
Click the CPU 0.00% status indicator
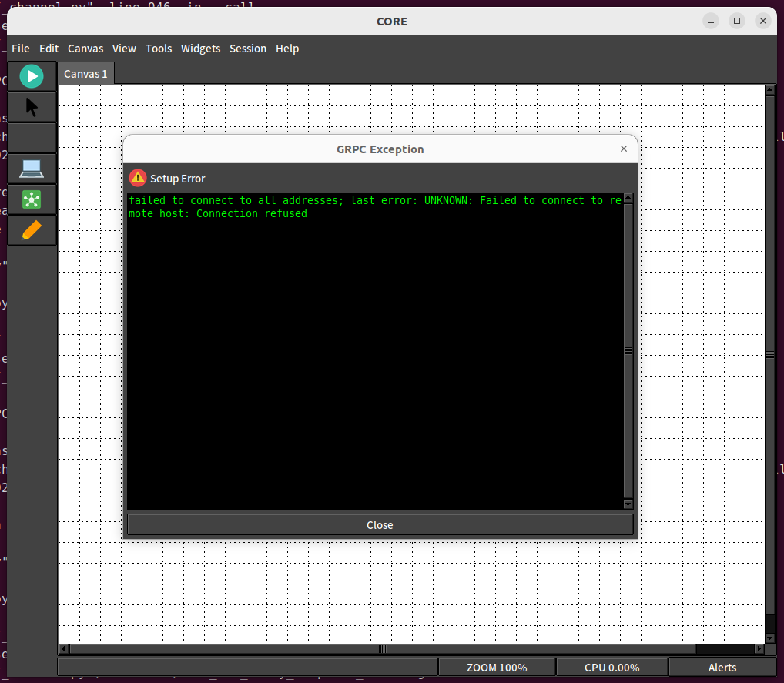coord(613,667)
